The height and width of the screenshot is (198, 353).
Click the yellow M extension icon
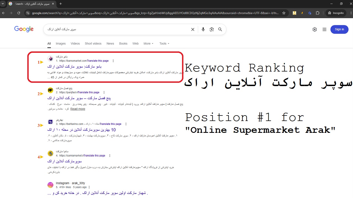pos(294,13)
